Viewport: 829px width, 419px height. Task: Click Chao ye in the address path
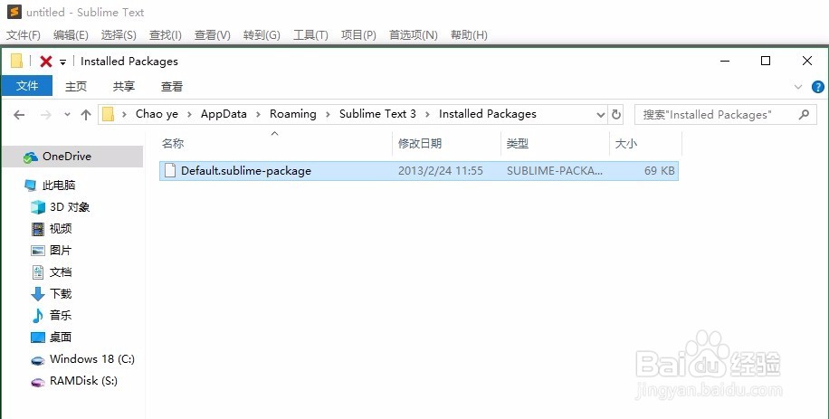point(157,114)
